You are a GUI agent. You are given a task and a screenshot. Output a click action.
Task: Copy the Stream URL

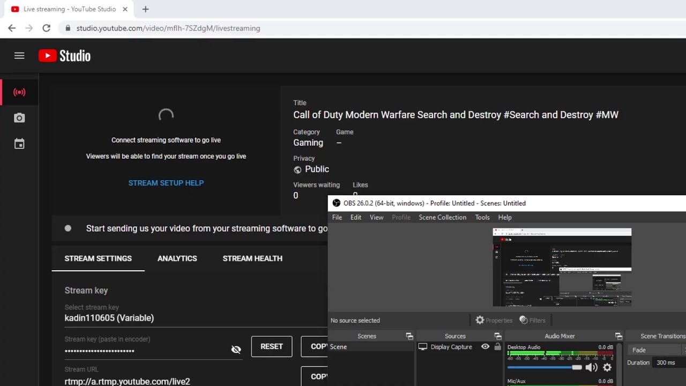(315, 376)
